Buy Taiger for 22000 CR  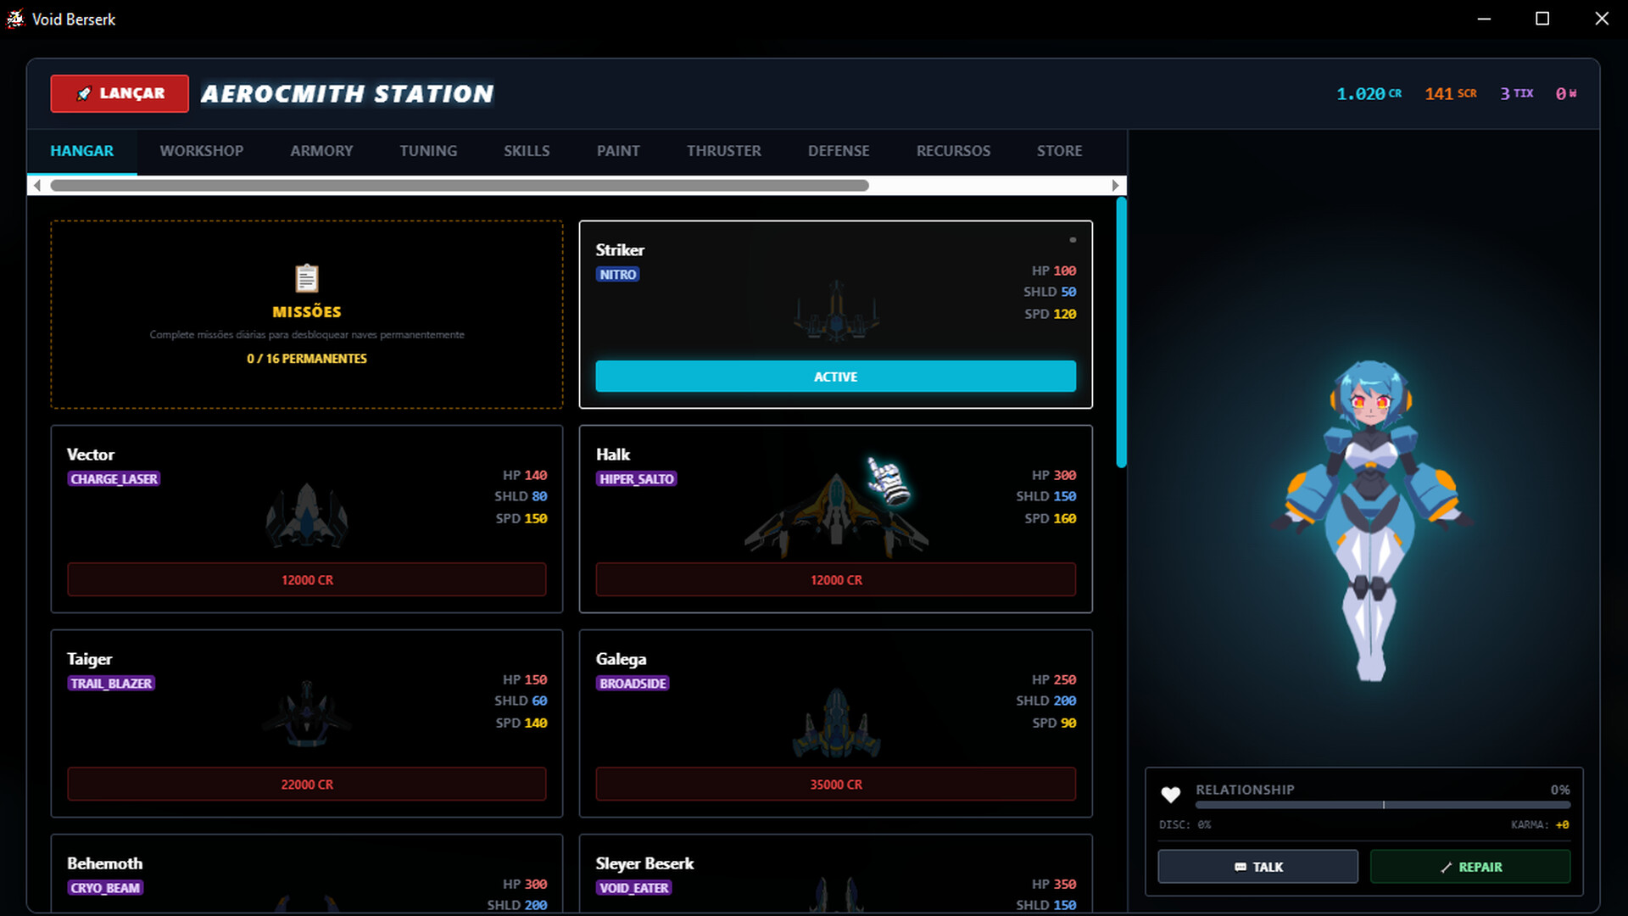pyautogui.click(x=307, y=785)
